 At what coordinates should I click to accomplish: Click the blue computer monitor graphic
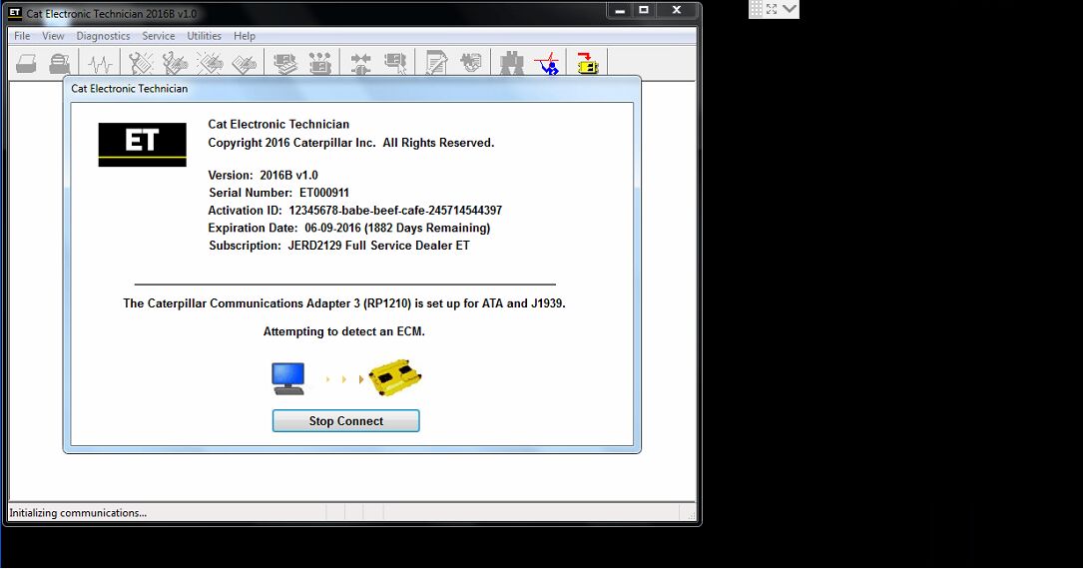point(288,379)
